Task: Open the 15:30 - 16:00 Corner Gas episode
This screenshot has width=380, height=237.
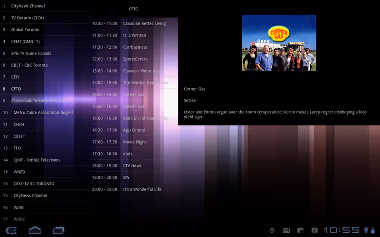Action: coord(133,106)
